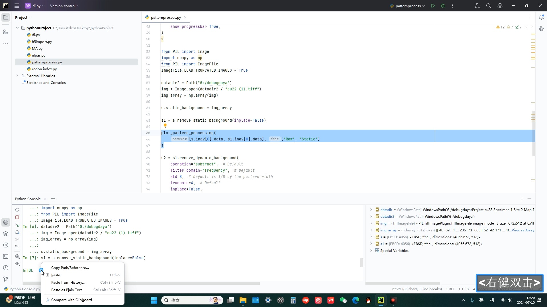The height and width of the screenshot is (307, 547).
Task: Expand the s1 EBSD variable
Action: point(371,244)
